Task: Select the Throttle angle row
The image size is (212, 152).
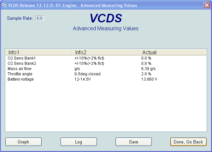Action: [106, 74]
